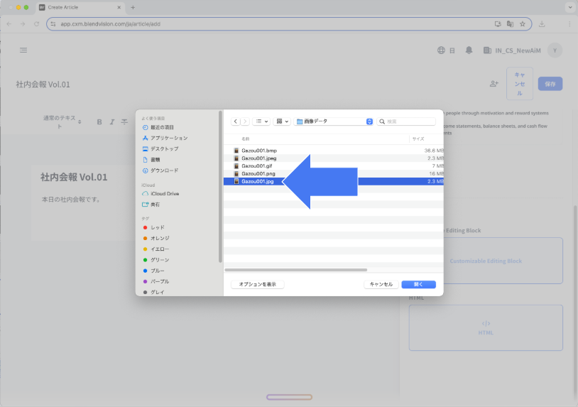Viewport: 578px width, 407px height.
Task: Click the IN_CS_NewAiM organization icon
Action: click(x=487, y=50)
